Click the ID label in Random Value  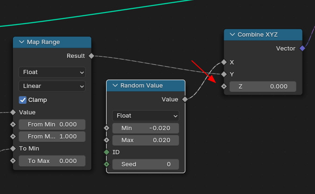tap(116, 152)
